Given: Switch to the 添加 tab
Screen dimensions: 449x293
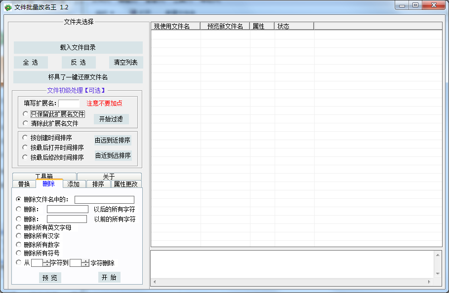Looking at the screenshot, I should [x=74, y=184].
